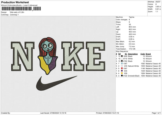Select the white 9715 thread swatch

pyautogui.click(x=122, y=59)
